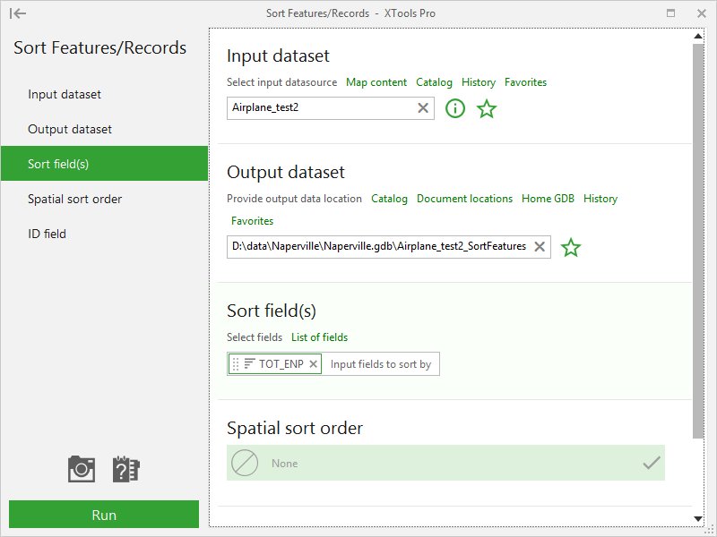
Task: Choose Home GDB output location
Action: coord(548,199)
